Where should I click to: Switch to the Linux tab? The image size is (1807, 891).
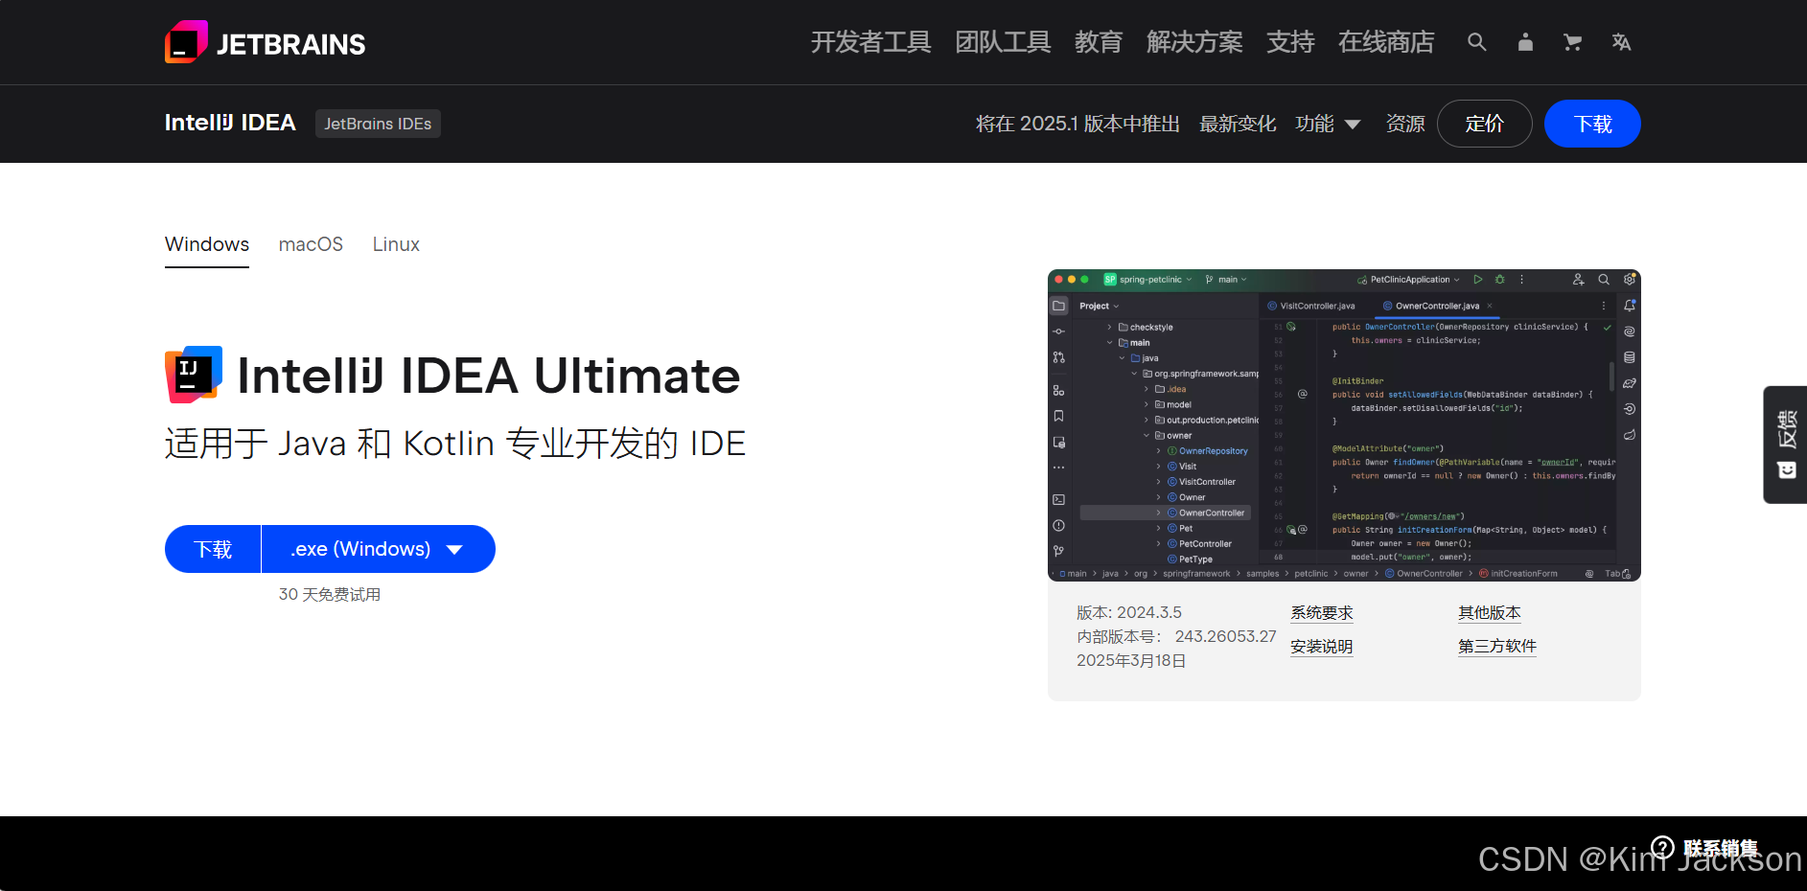coord(395,244)
